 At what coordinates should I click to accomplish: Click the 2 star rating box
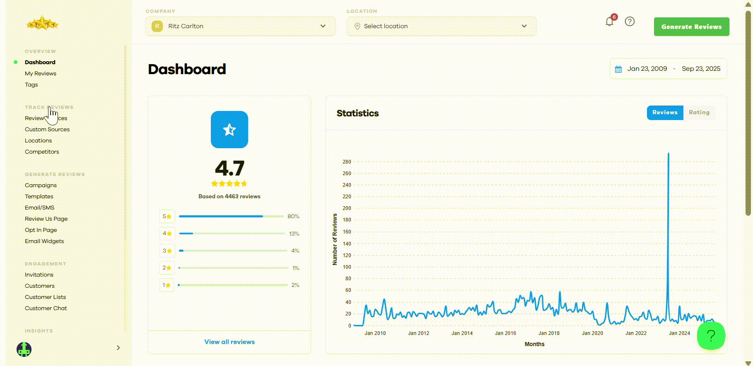pyautogui.click(x=167, y=268)
